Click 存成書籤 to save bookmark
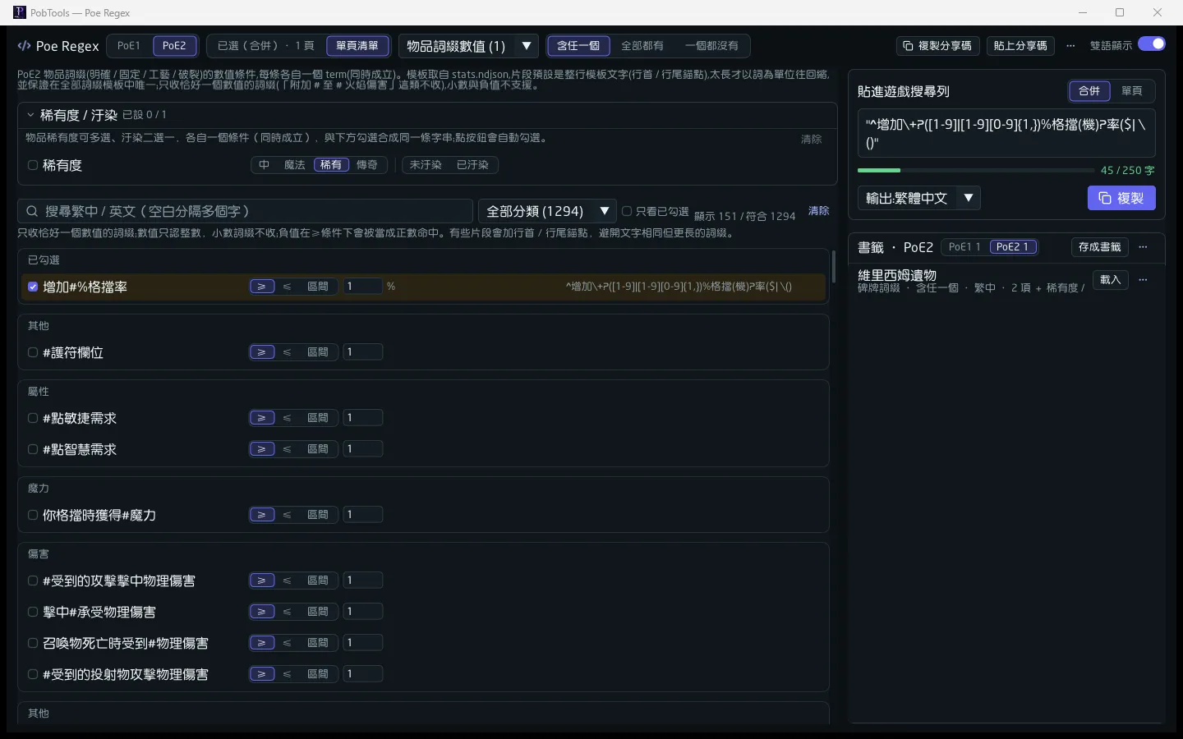Image resolution: width=1183 pixels, height=739 pixels. click(1099, 247)
